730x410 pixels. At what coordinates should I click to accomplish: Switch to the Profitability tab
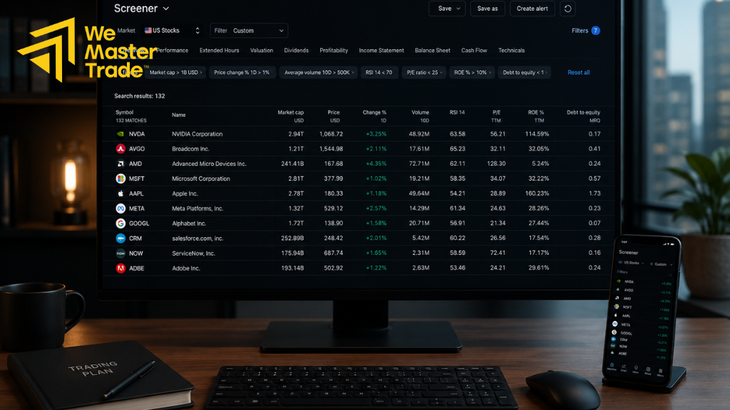point(334,51)
